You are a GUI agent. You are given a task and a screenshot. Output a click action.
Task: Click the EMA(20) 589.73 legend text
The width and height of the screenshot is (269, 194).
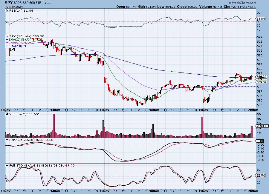(19, 39)
